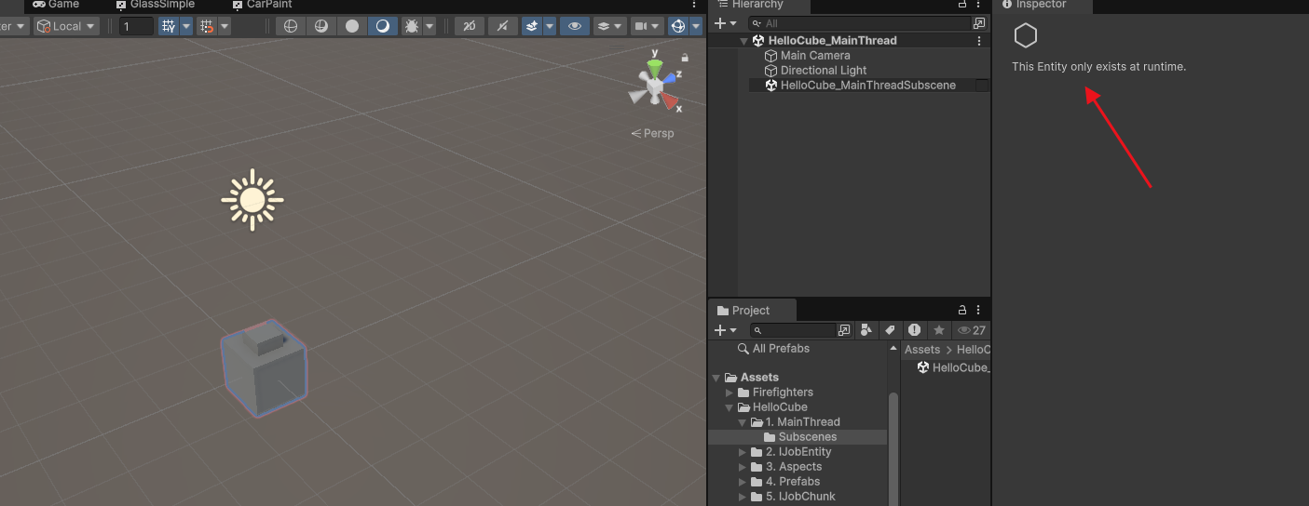The image size is (1309, 506).
Task: Open the GlassSimple tab
Action: tap(155, 5)
